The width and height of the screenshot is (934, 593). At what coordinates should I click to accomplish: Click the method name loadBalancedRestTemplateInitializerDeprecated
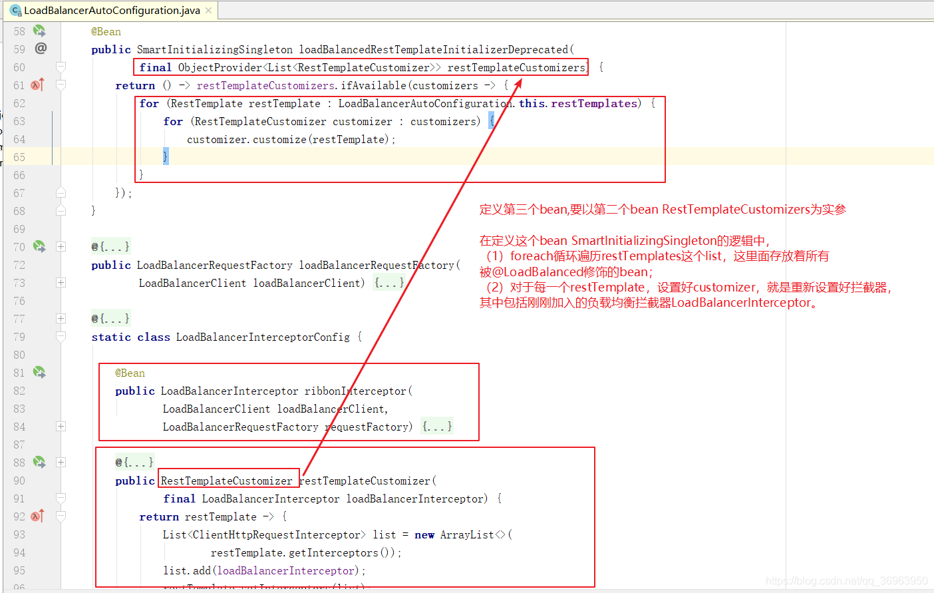434,49
